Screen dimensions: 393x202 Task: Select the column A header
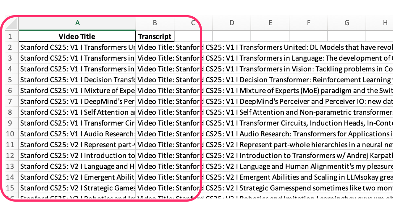click(x=77, y=23)
